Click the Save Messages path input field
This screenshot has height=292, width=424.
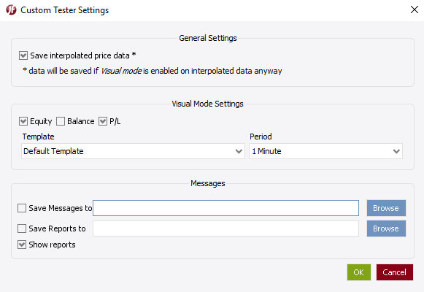click(226, 208)
